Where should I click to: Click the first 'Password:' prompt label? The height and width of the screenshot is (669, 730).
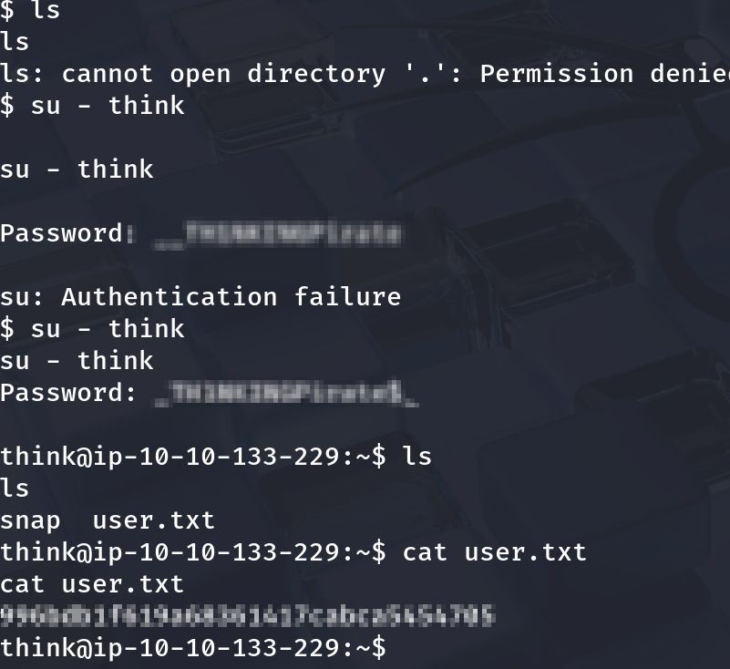coord(61,233)
